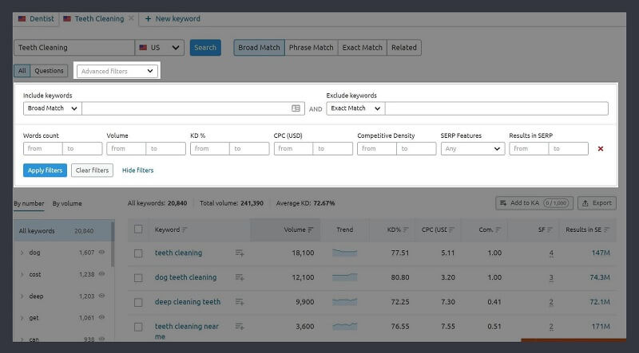The height and width of the screenshot is (353, 639).
Task: Click Words count from field
Action: click(x=43, y=148)
